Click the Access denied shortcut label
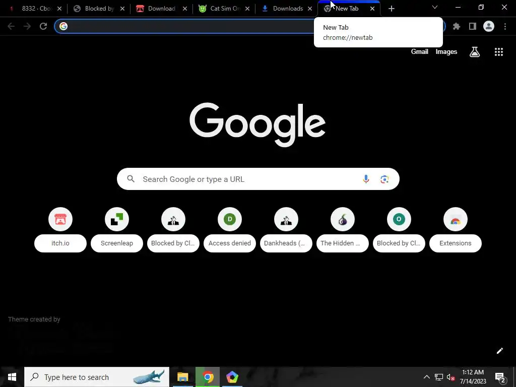Viewport: 516px width, 387px height. click(230, 243)
